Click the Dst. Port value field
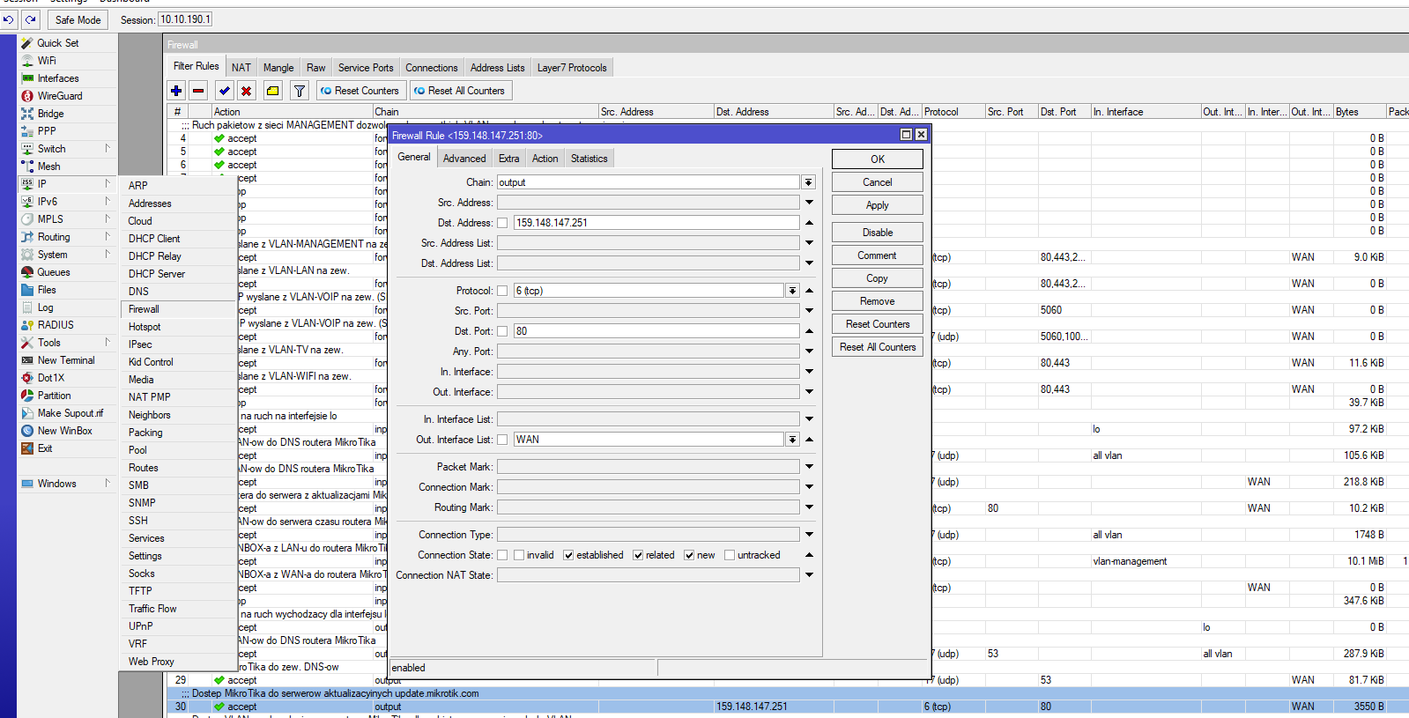 (656, 331)
